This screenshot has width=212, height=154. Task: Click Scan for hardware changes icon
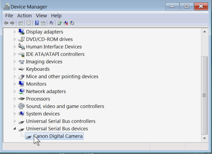click(x=51, y=23)
